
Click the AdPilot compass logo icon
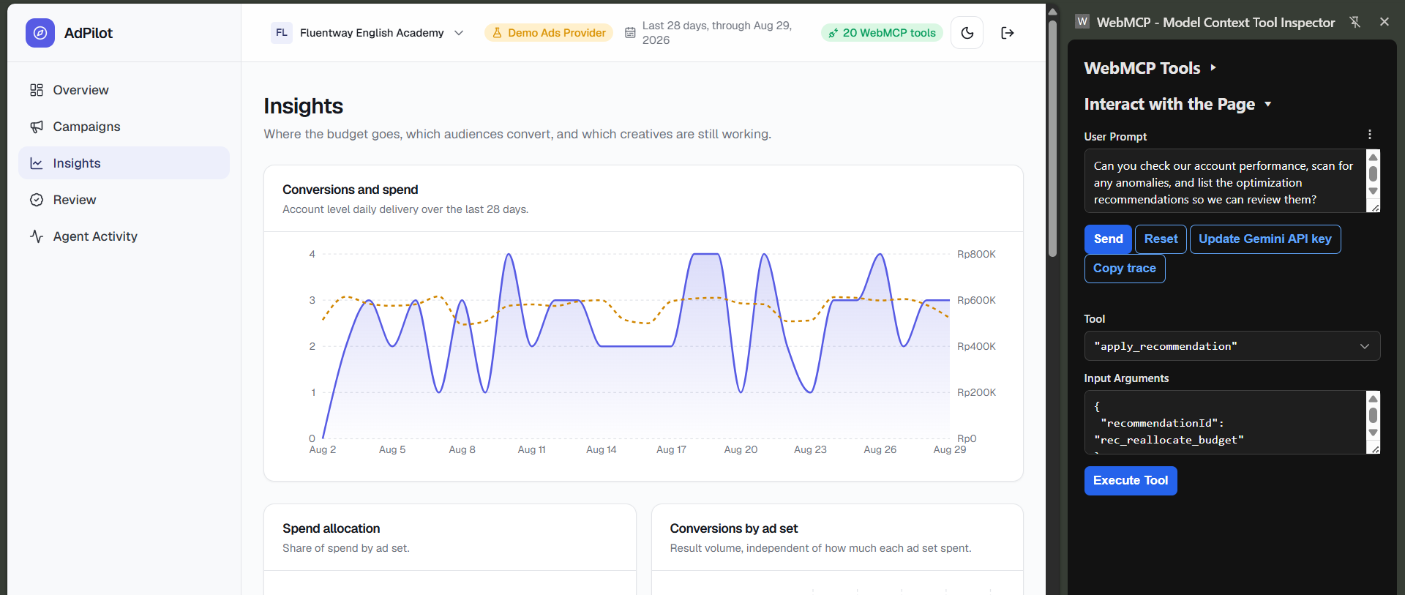coord(40,33)
